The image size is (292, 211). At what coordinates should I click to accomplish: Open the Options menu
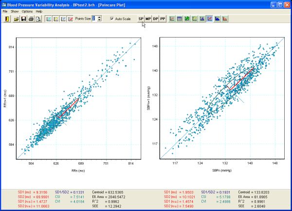coord(27,11)
